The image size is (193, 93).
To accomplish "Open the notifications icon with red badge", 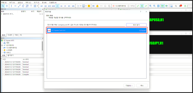I will pyautogui.click(x=180, y=6).
